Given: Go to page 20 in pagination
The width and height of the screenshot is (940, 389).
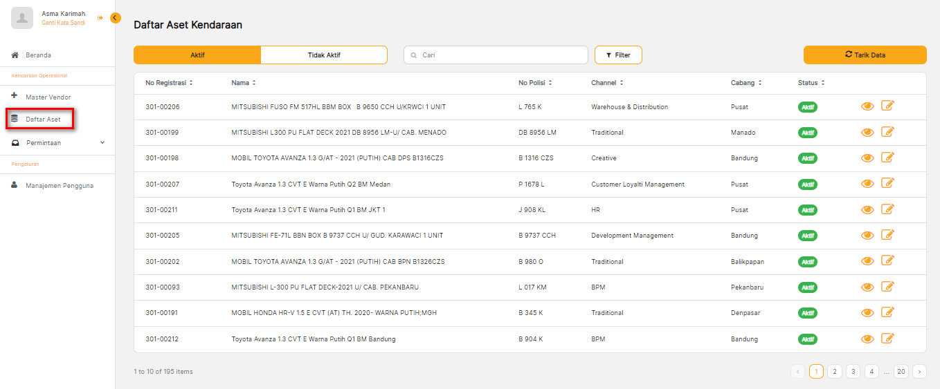Looking at the screenshot, I should coord(901,372).
